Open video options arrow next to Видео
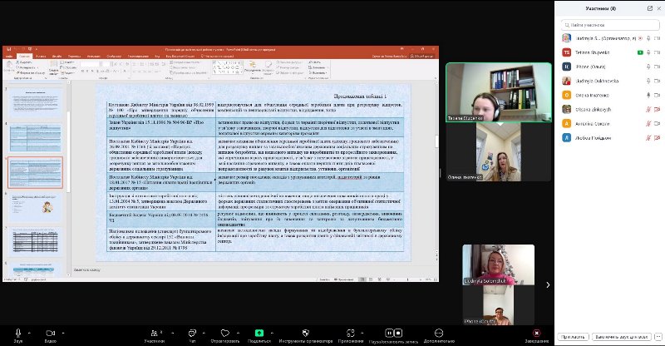Image resolution: width=665 pixels, height=346 pixels. tap(63, 333)
